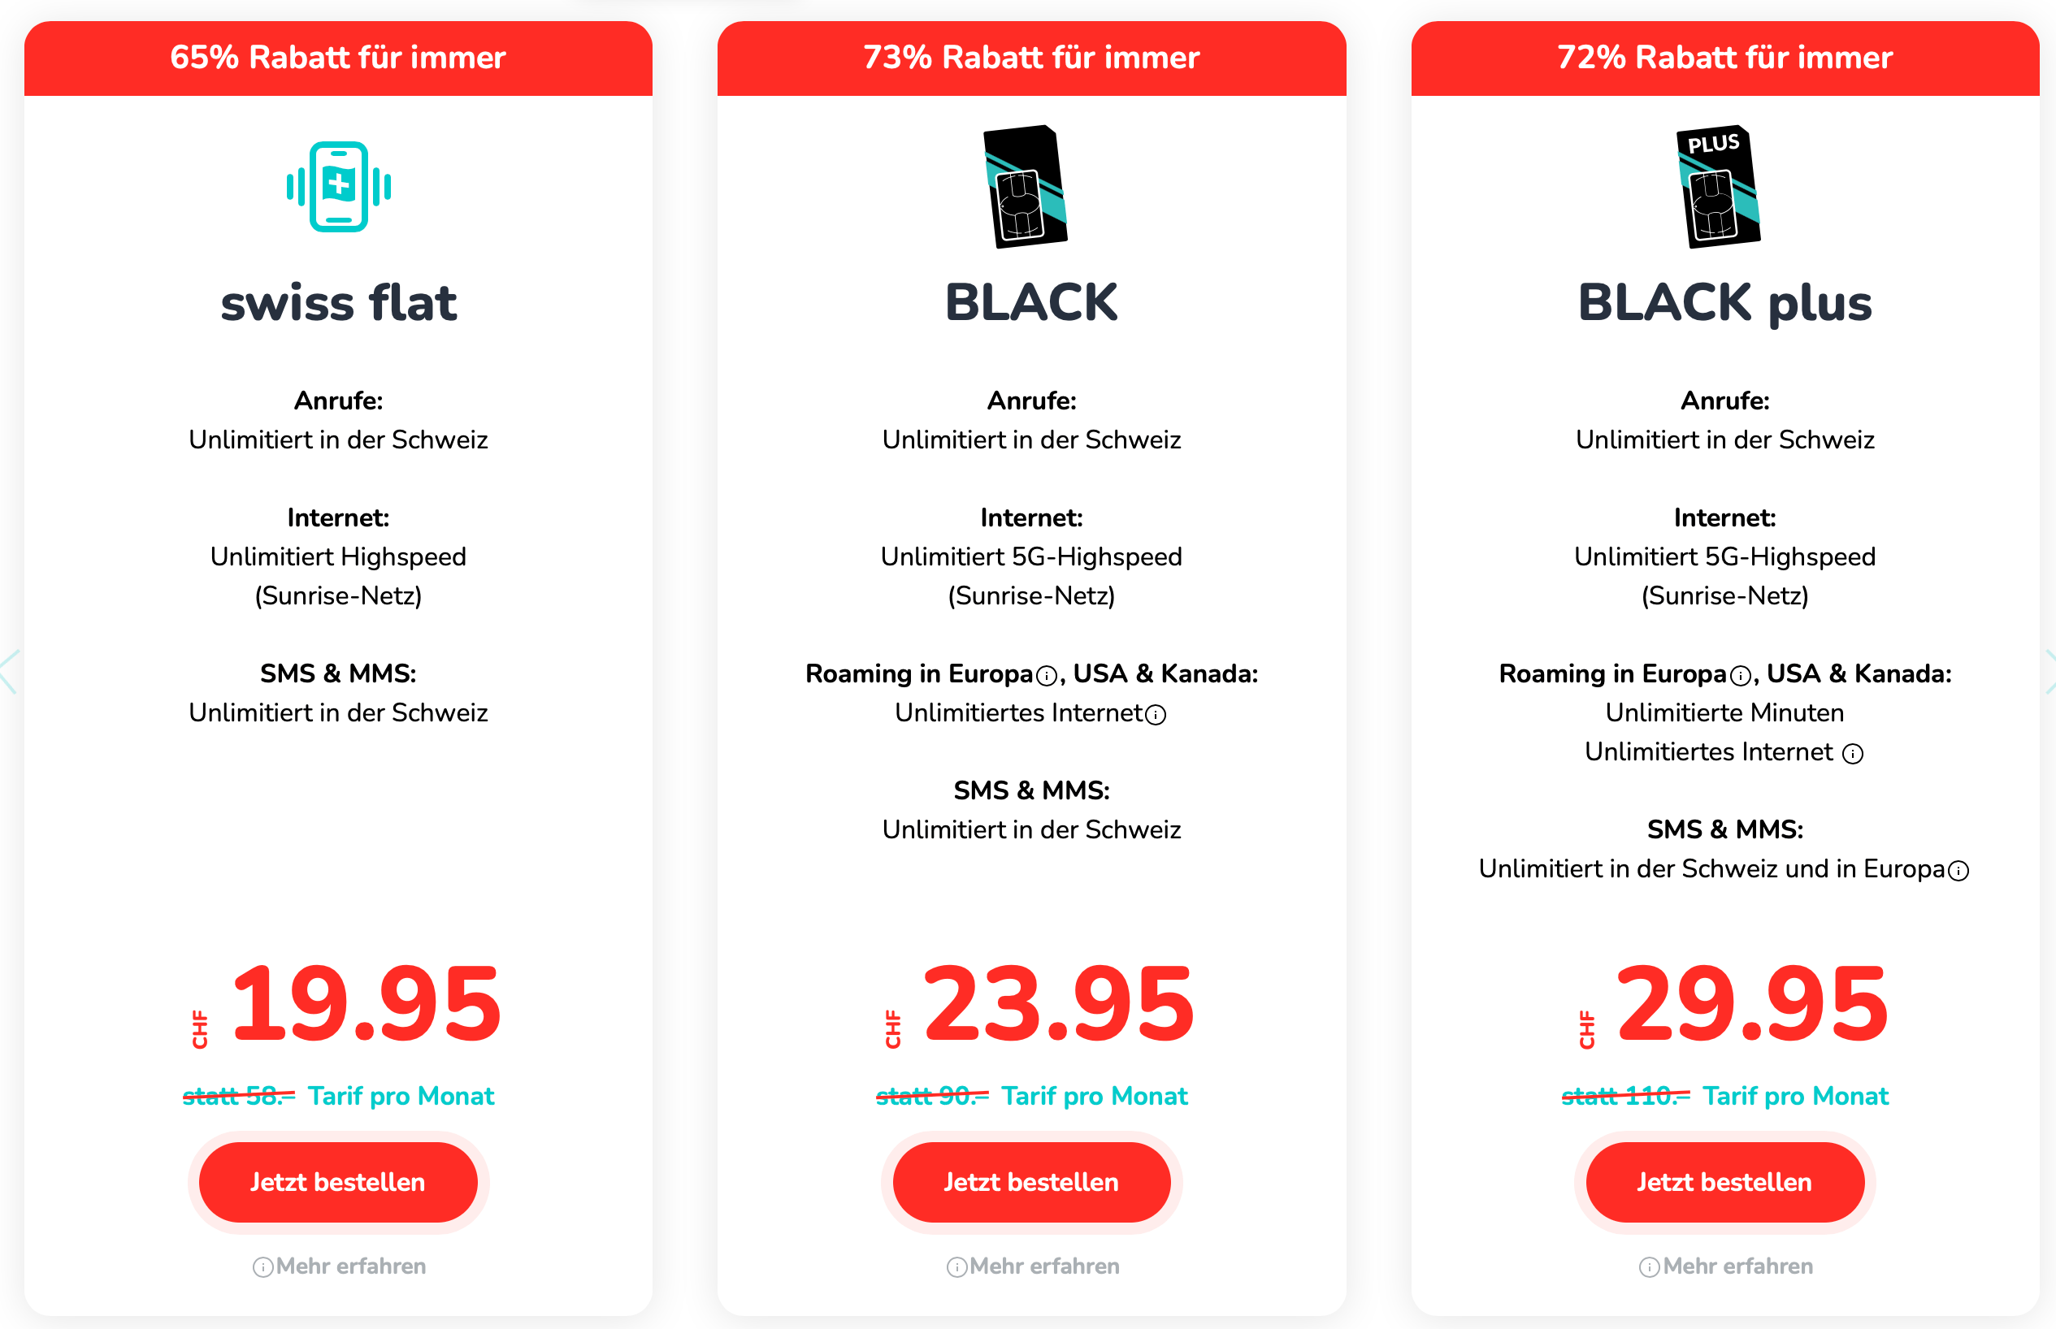2056x1329 pixels.
Task: Open Mehr erfahren under BLACK plus plan
Action: [x=1726, y=1266]
